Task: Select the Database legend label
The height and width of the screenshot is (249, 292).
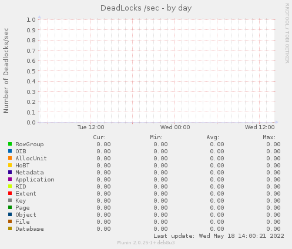Action: [x=29, y=229]
